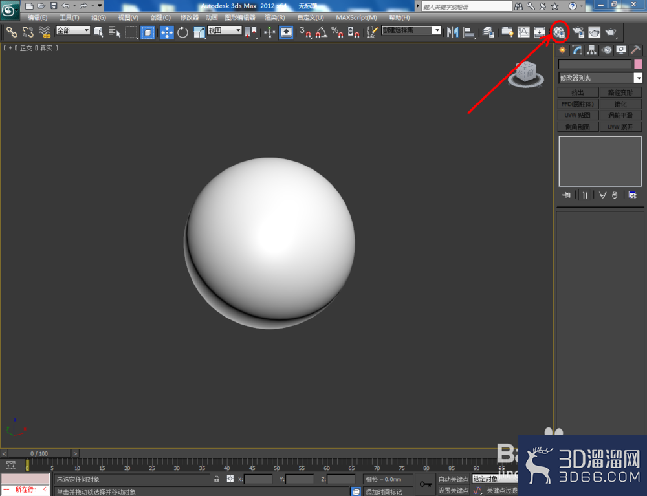
Task: Redo the last undone action
Action: click(83, 6)
